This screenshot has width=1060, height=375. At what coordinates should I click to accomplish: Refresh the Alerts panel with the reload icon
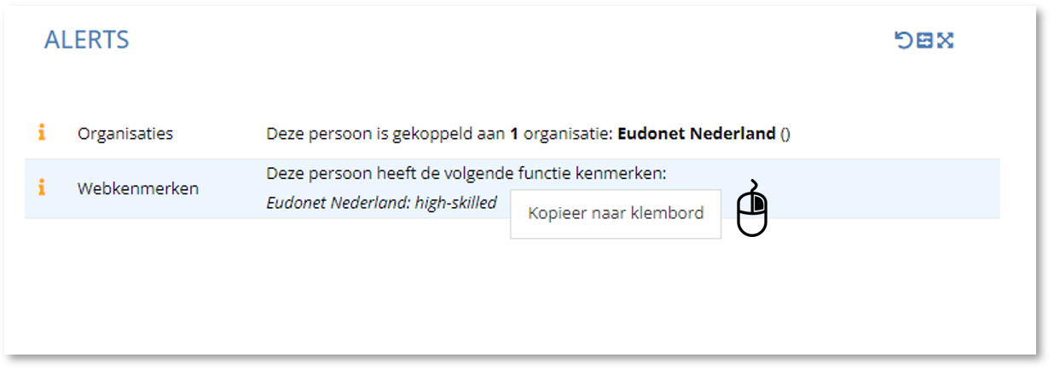(903, 40)
